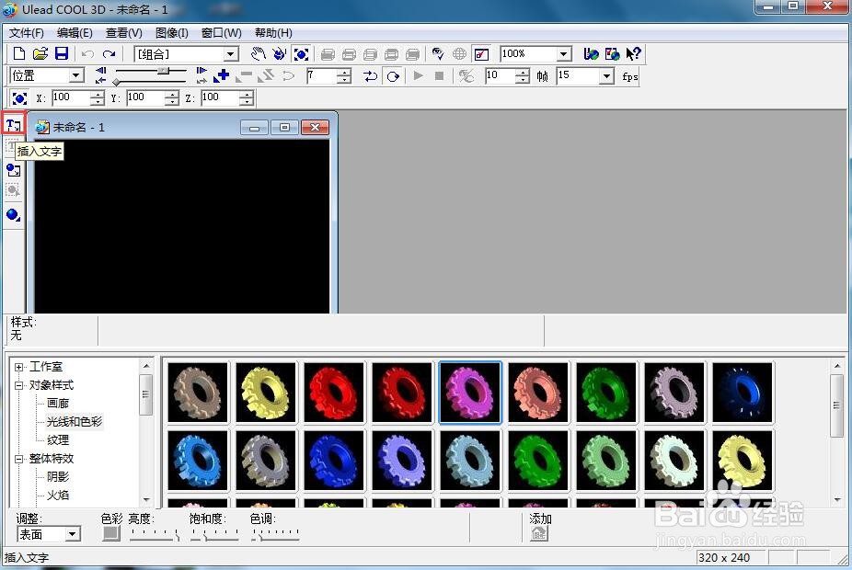Toggle loop mode in animation toolbar
Image resolution: width=852 pixels, height=570 pixels.
(x=392, y=76)
